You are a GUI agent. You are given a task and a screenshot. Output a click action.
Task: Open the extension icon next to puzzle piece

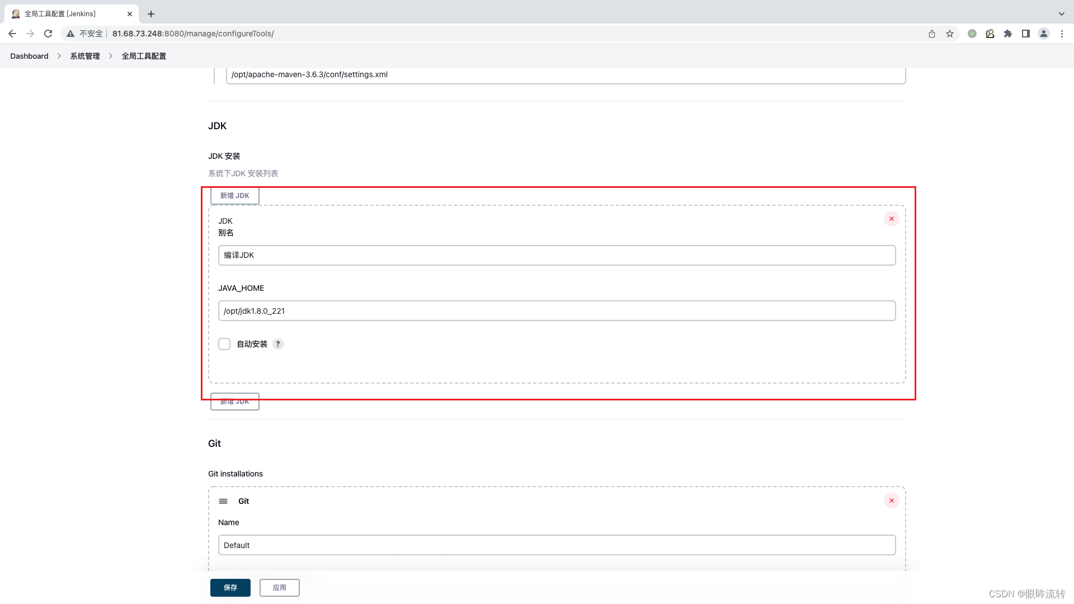pos(990,34)
